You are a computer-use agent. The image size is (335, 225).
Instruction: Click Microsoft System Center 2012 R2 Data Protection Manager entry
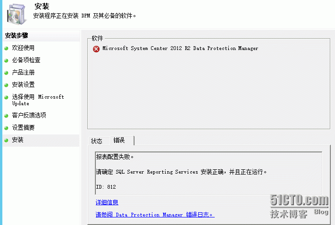point(180,48)
